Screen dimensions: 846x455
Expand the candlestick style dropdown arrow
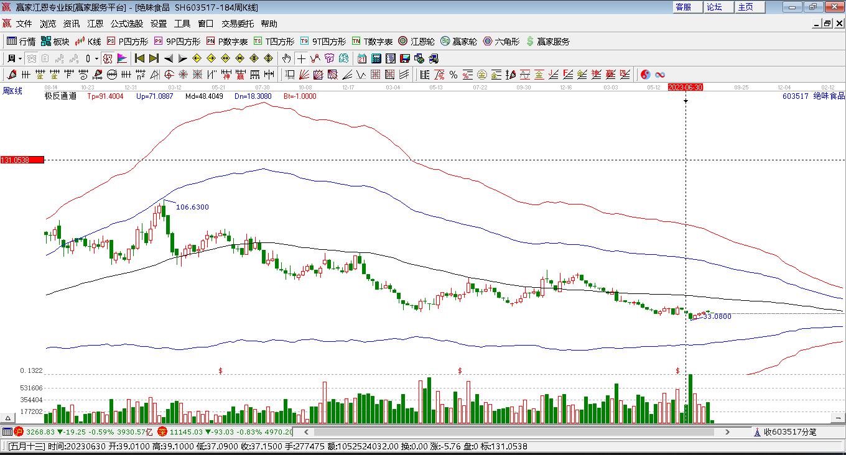[x=96, y=58]
